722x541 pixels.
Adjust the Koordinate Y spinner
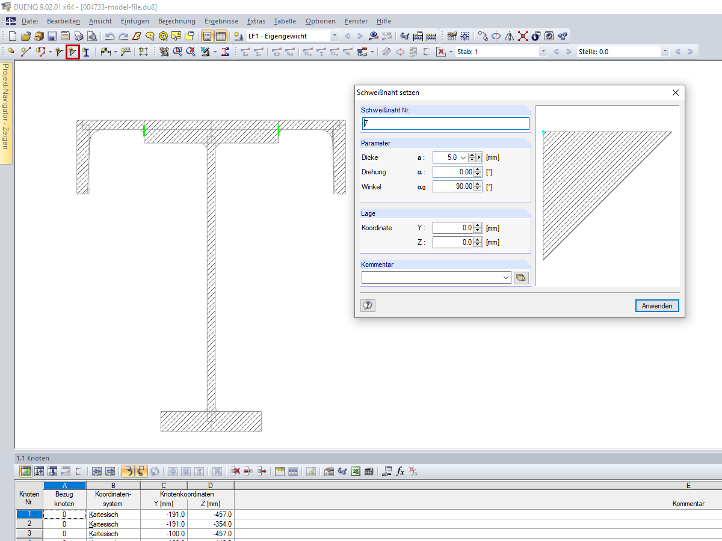[478, 228]
